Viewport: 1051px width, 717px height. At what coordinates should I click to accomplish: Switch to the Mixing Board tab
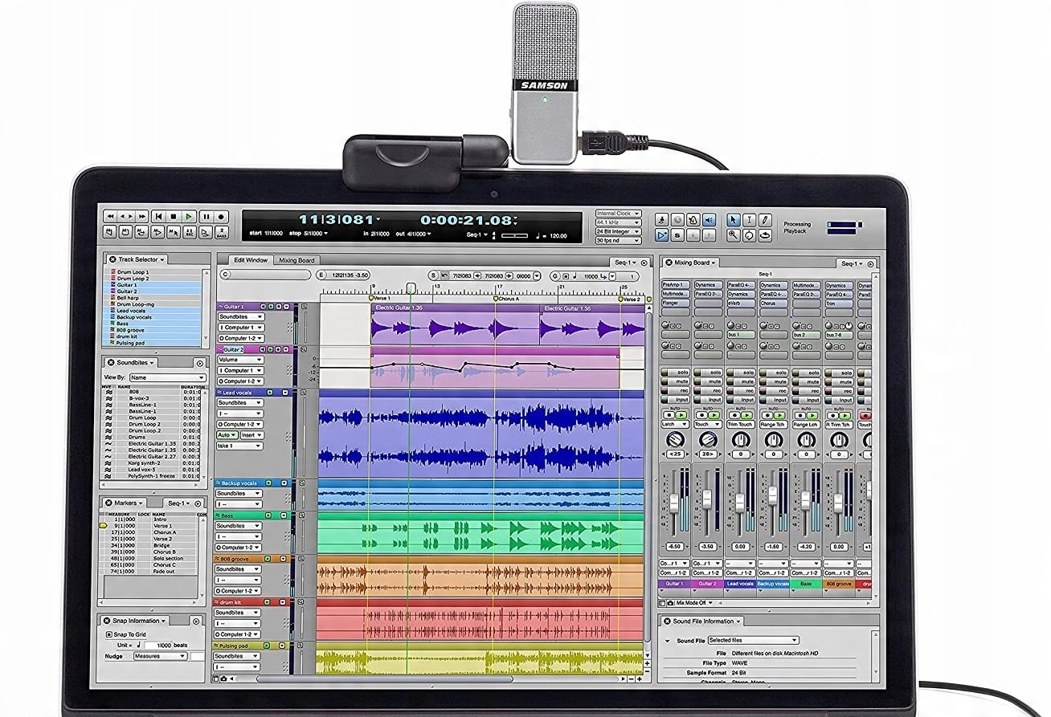[x=296, y=260]
